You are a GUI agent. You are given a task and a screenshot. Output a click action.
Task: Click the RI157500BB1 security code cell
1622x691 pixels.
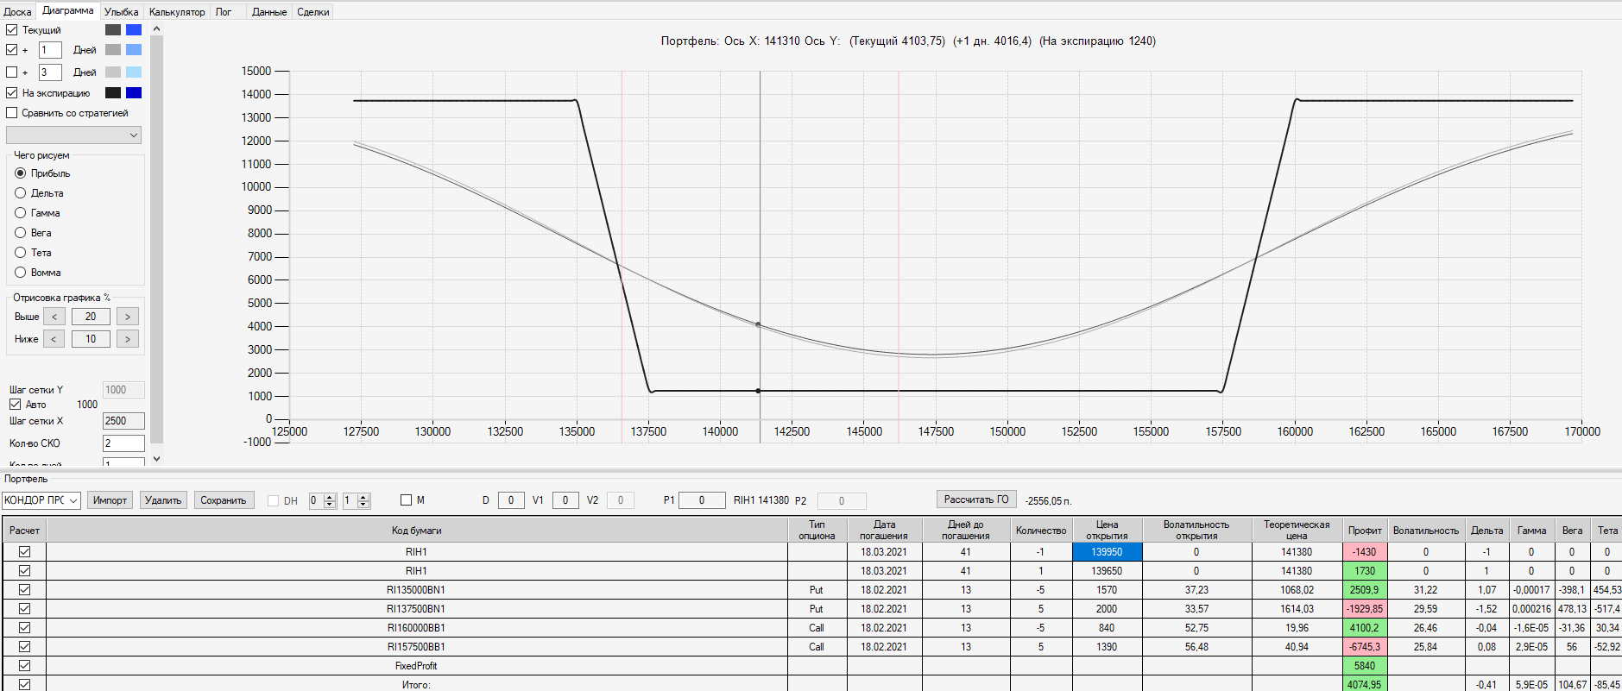point(416,647)
